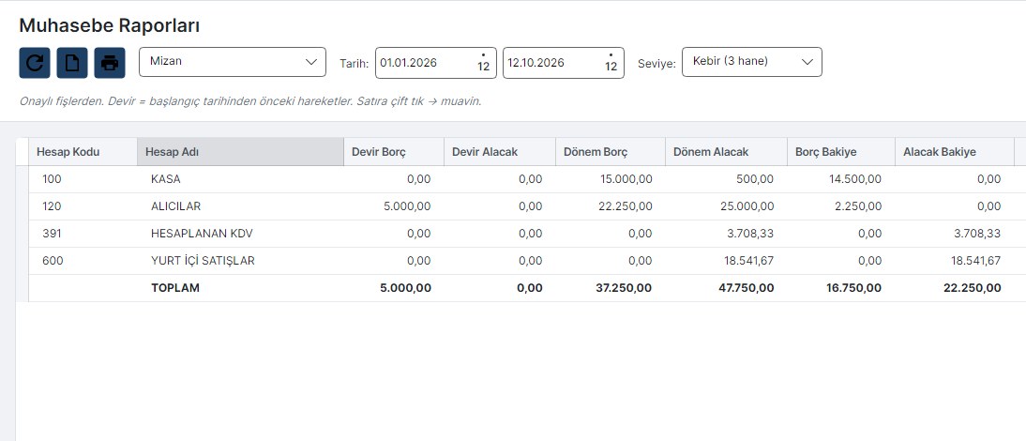
Task: Click the Devir Borç column header
Action: [394, 152]
